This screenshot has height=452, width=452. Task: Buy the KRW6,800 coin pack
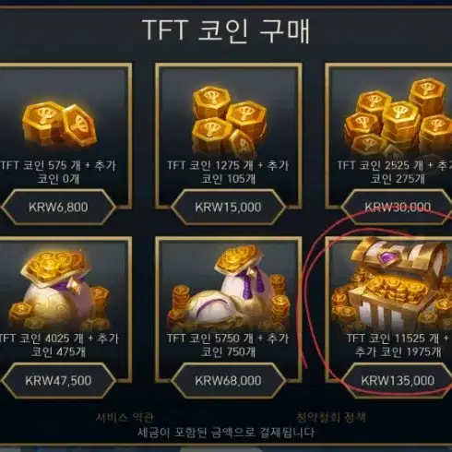coord(58,207)
